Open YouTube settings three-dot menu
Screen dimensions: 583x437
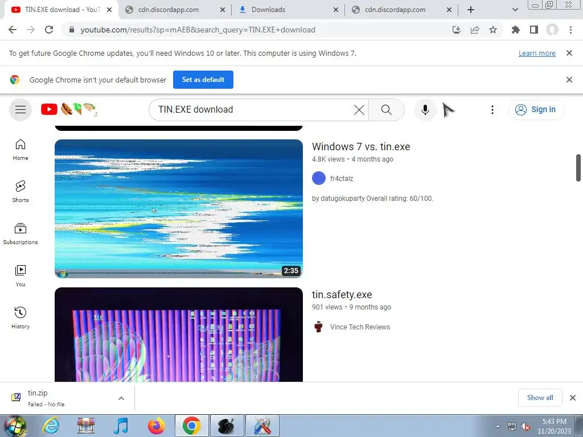(492, 110)
